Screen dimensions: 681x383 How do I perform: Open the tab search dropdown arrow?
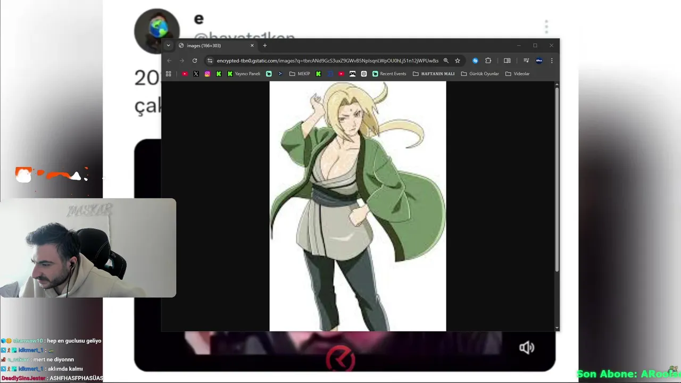[169, 46]
